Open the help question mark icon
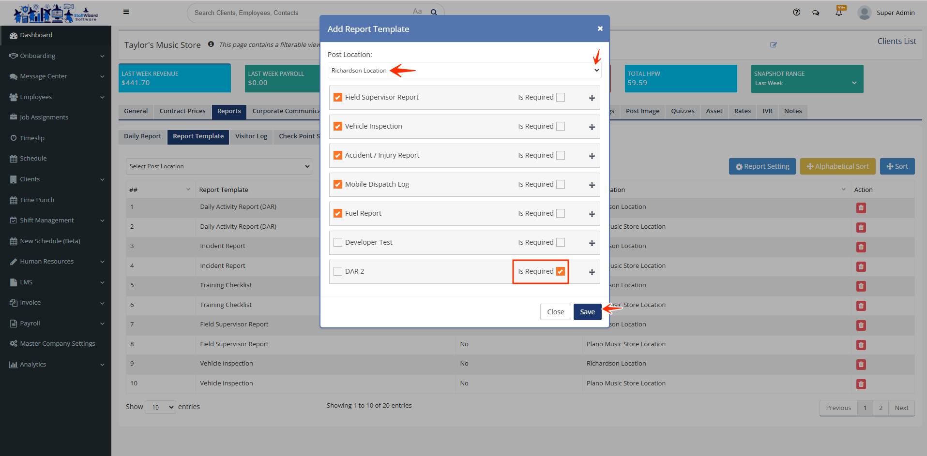The image size is (927, 456). coord(796,13)
